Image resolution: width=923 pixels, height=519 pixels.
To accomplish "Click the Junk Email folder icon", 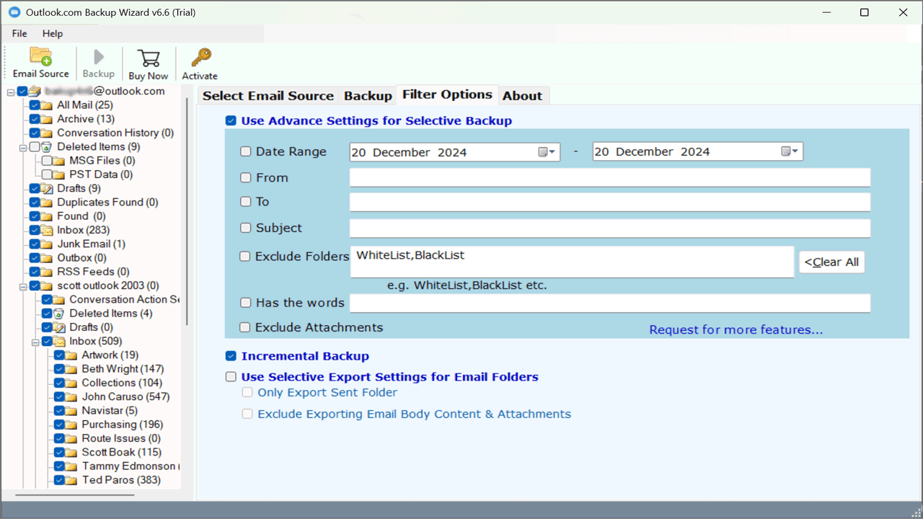I will tap(46, 244).
